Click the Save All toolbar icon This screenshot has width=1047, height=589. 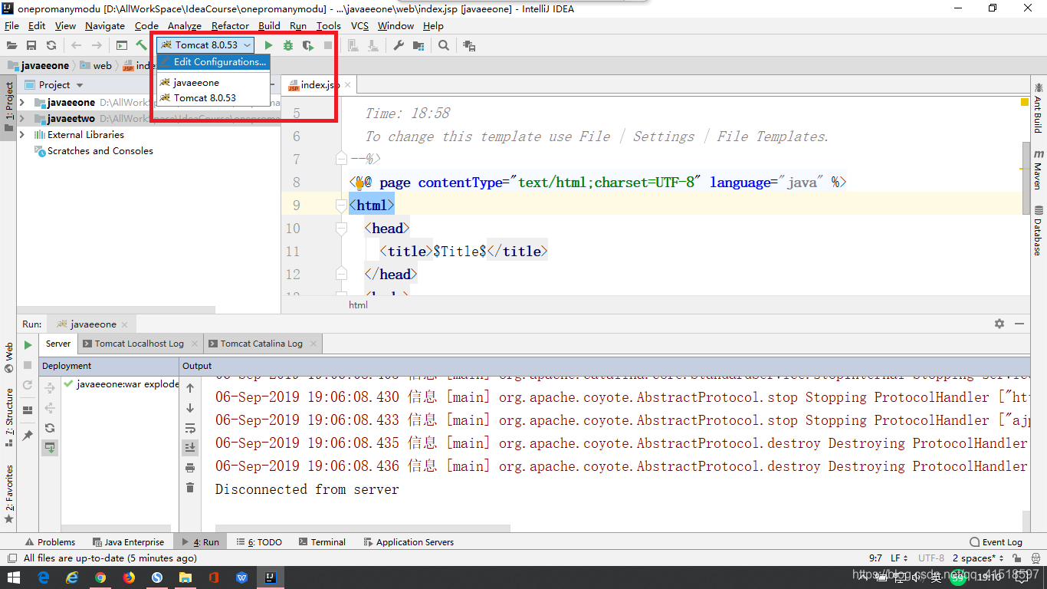click(x=31, y=46)
